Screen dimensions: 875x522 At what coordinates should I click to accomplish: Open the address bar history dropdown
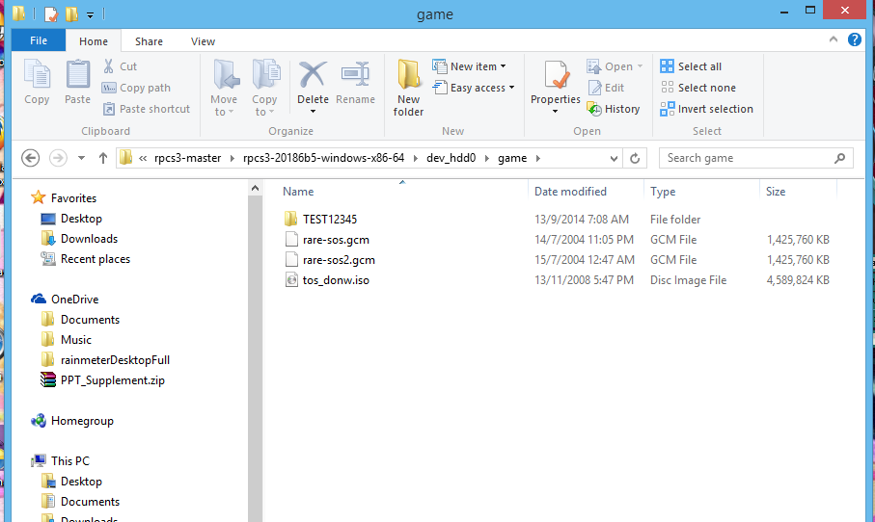[615, 158]
